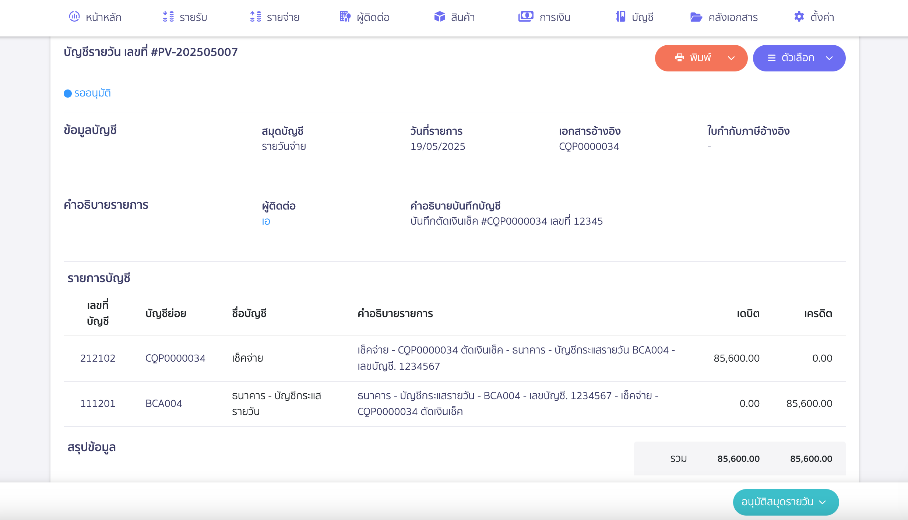
Task: Click the ledger book icon beside บัญชี
Action: click(621, 17)
